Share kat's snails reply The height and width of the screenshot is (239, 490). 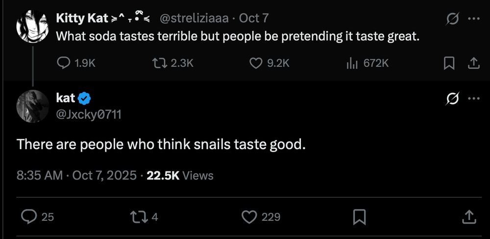click(467, 216)
